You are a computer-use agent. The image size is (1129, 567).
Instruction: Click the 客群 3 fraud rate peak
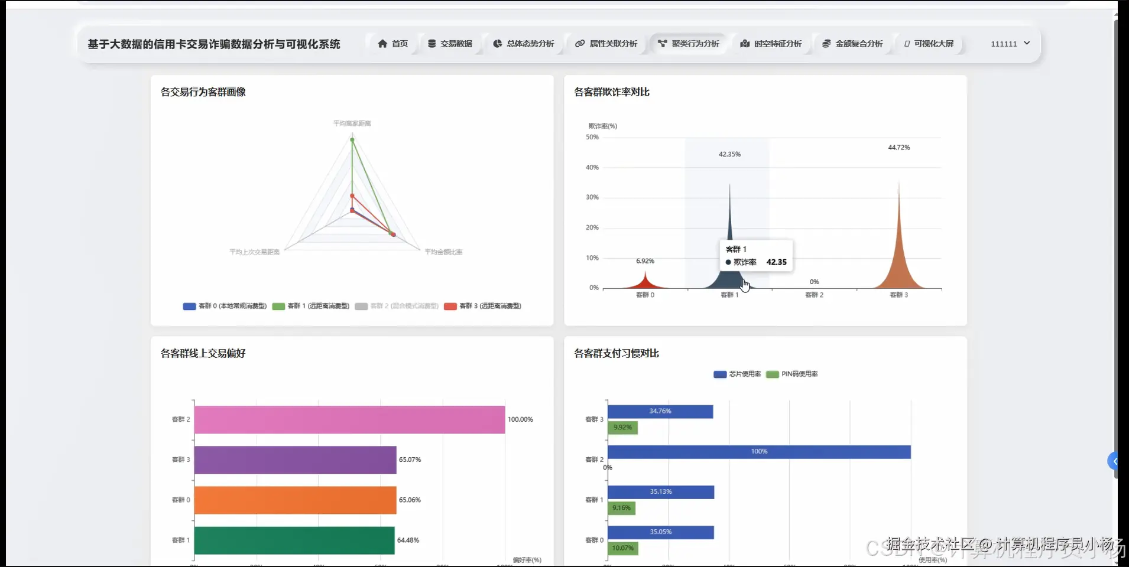click(x=899, y=260)
